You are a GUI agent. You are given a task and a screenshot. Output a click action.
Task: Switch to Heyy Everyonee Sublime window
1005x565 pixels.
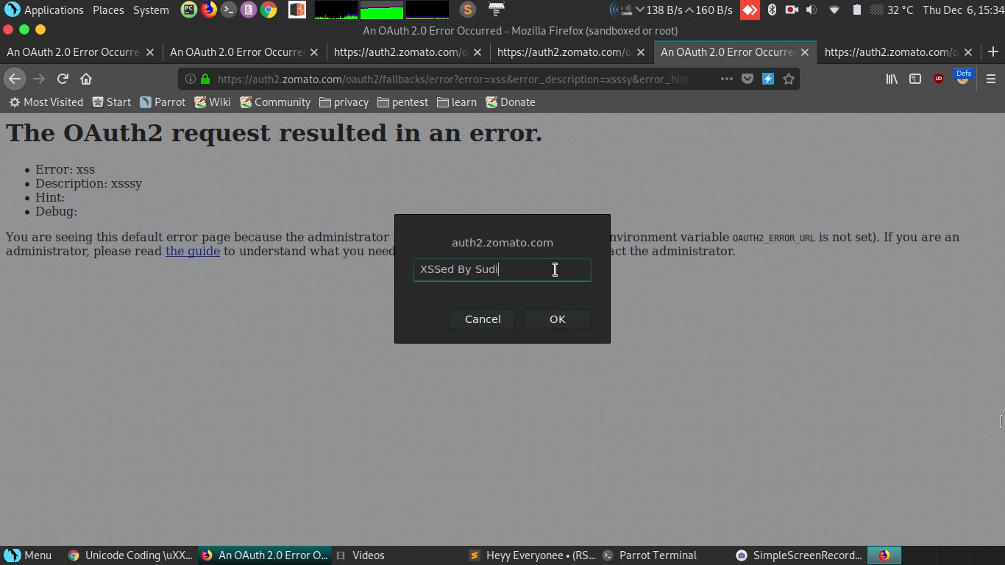click(533, 555)
